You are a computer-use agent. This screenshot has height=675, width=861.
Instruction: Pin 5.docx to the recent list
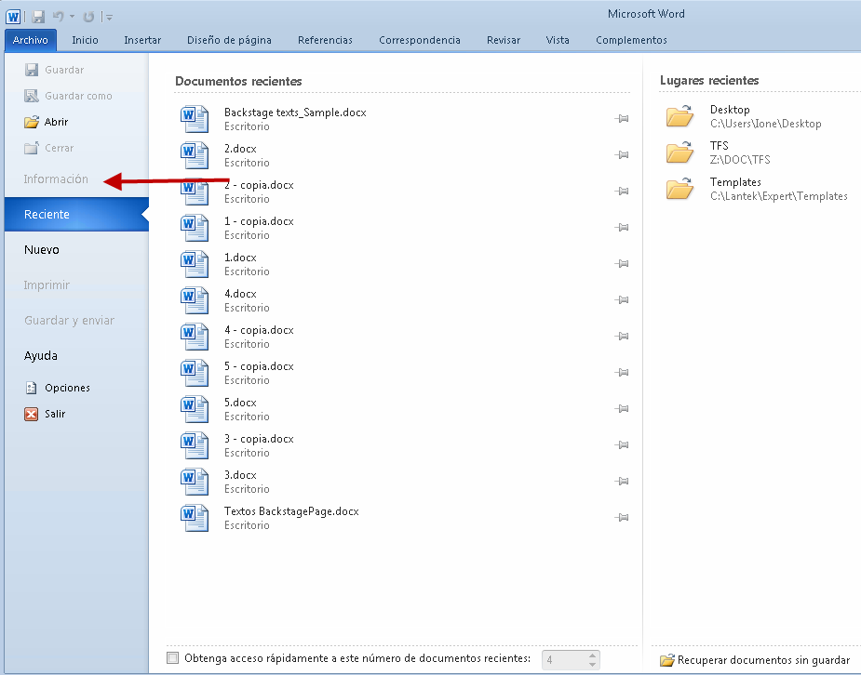tap(622, 408)
